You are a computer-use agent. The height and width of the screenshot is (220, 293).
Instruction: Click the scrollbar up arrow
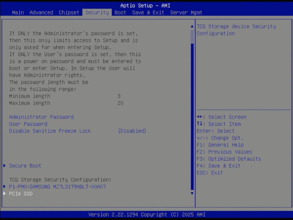click(x=192, y=26)
